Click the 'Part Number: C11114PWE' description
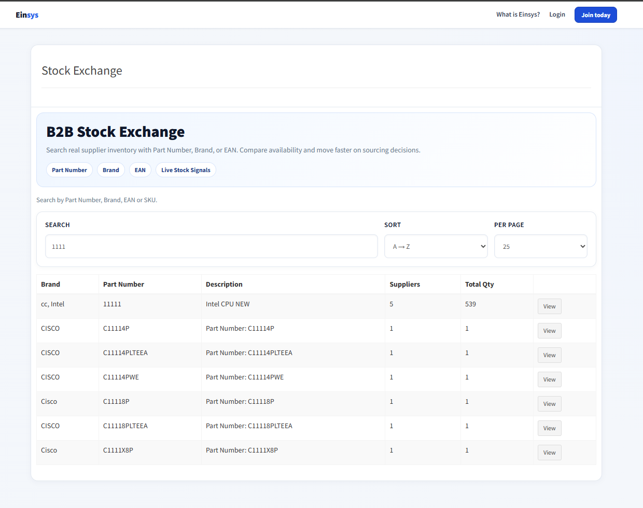This screenshot has height=508, width=643. [x=245, y=377]
